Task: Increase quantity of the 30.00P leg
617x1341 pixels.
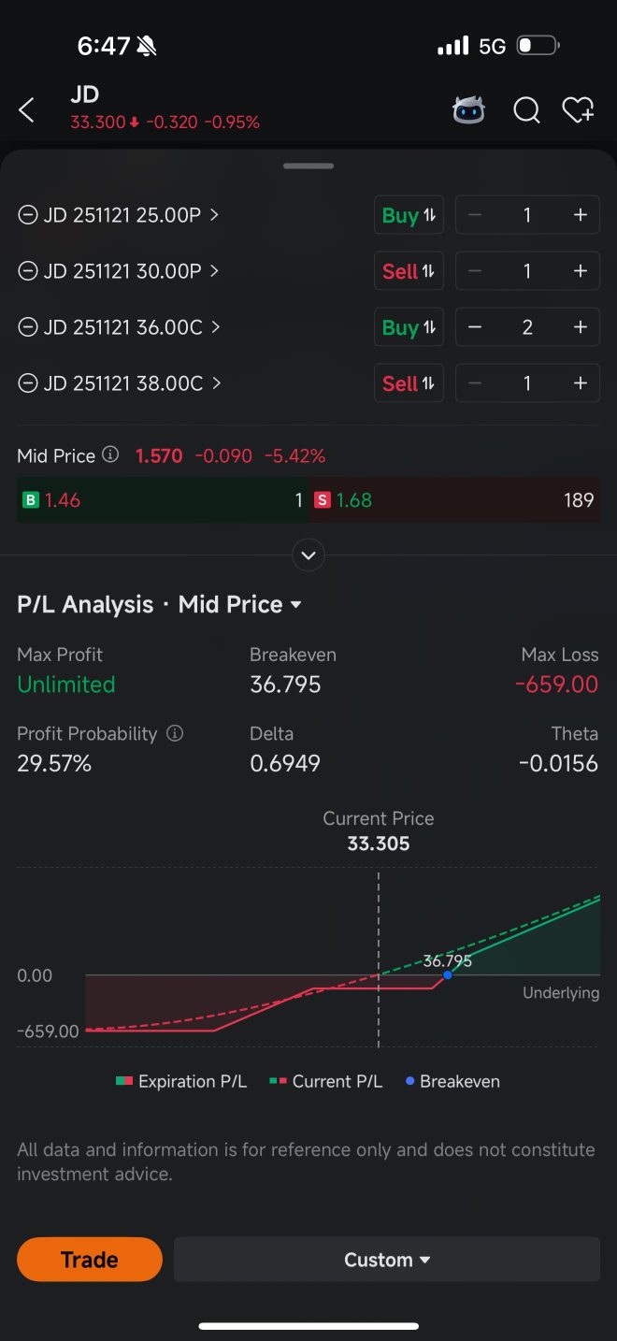Action: pyautogui.click(x=580, y=271)
